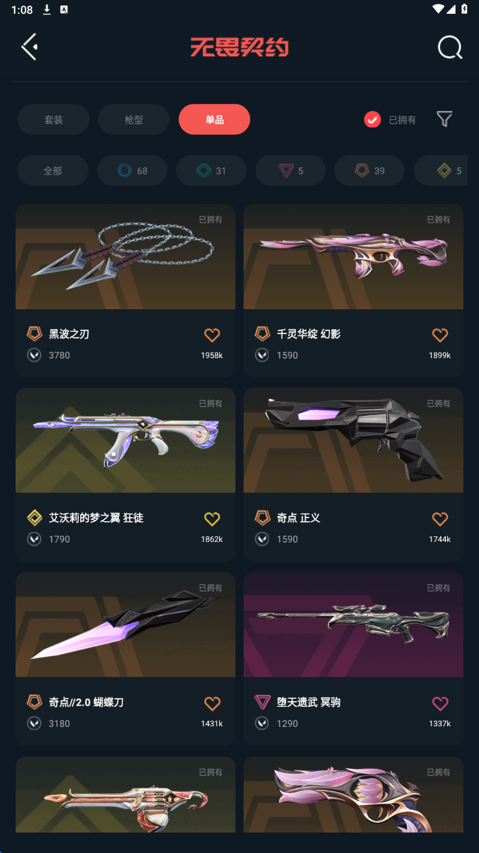Select the blue tier filter showing 68

pos(132,171)
